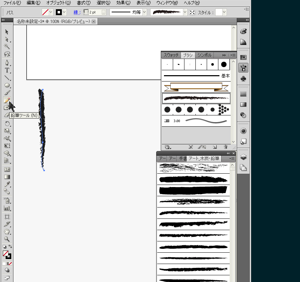Click the New Brush icon in the Brushes panel
300x282 pixels.
[214, 147]
